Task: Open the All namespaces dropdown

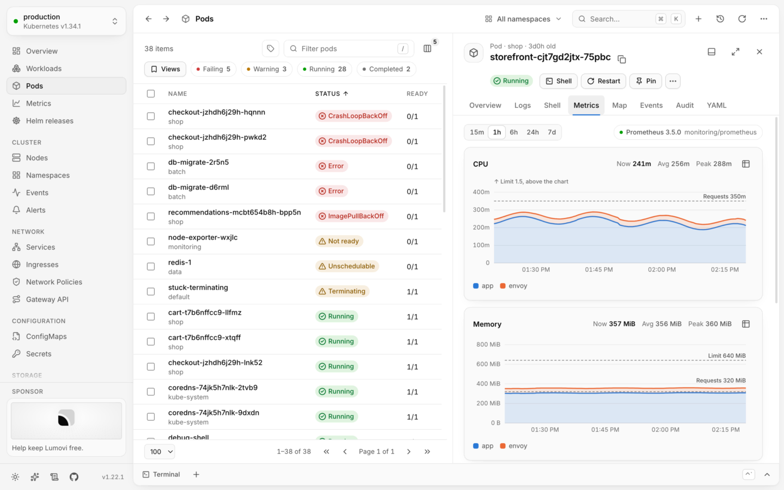Action: click(523, 19)
